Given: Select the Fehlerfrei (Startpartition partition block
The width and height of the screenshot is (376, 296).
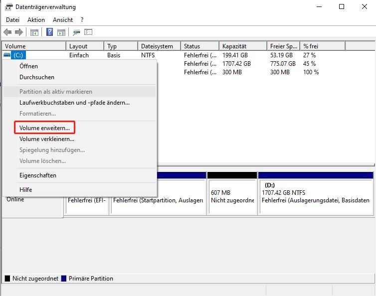Looking at the screenshot, I should click(158, 193).
